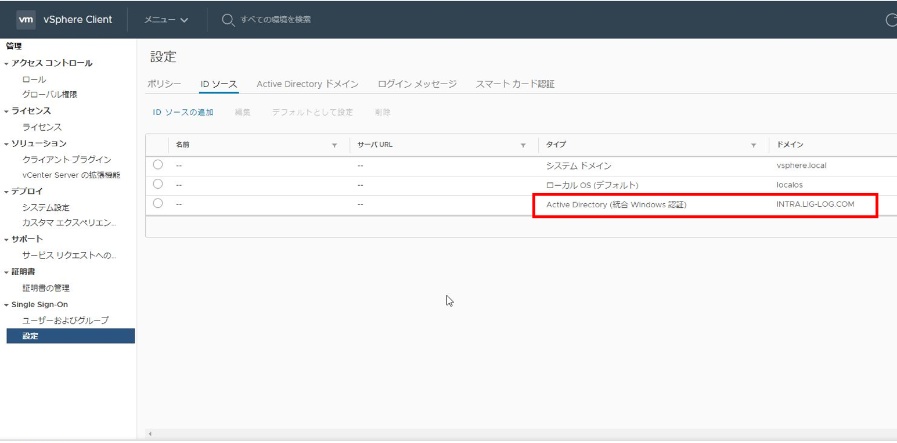Open ロール in the sidebar
Image resolution: width=897 pixels, height=443 pixels.
point(34,80)
